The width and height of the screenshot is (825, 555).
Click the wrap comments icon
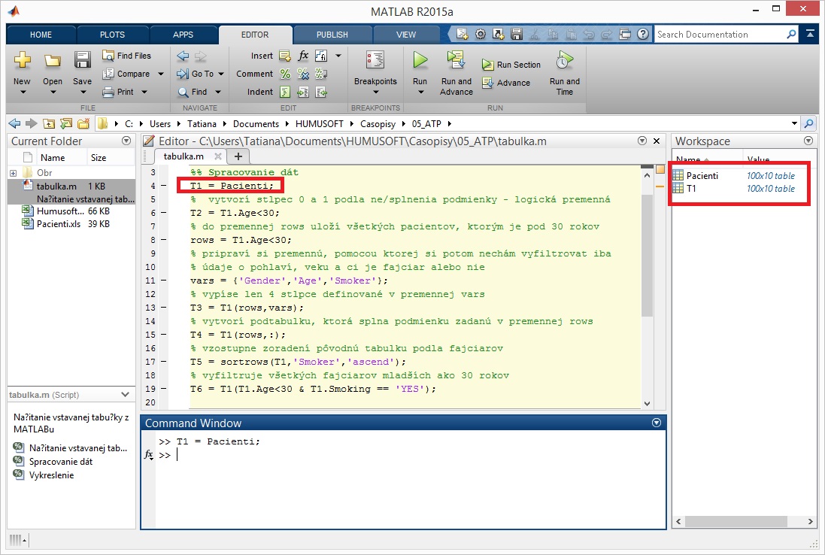[321, 74]
